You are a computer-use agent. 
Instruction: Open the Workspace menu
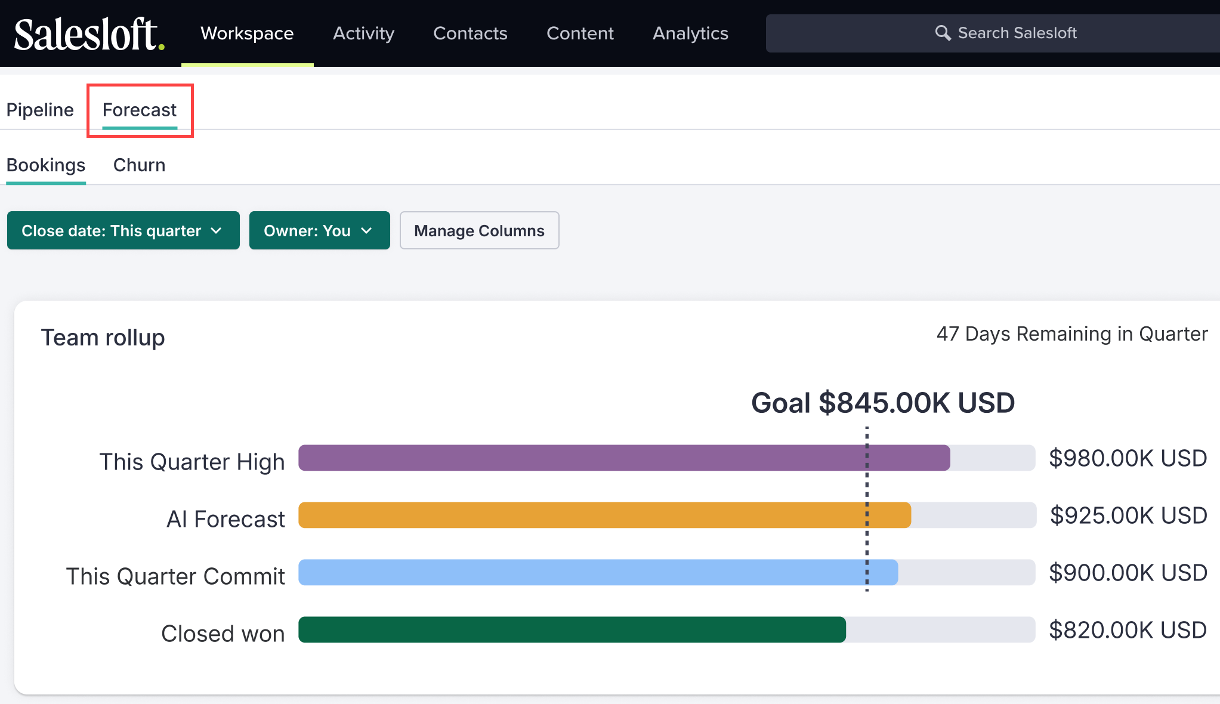pyautogui.click(x=247, y=33)
